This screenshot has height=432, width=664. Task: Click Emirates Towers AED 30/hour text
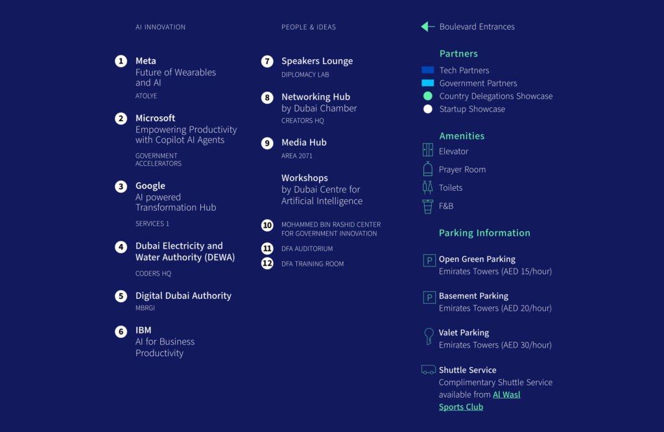[495, 345]
